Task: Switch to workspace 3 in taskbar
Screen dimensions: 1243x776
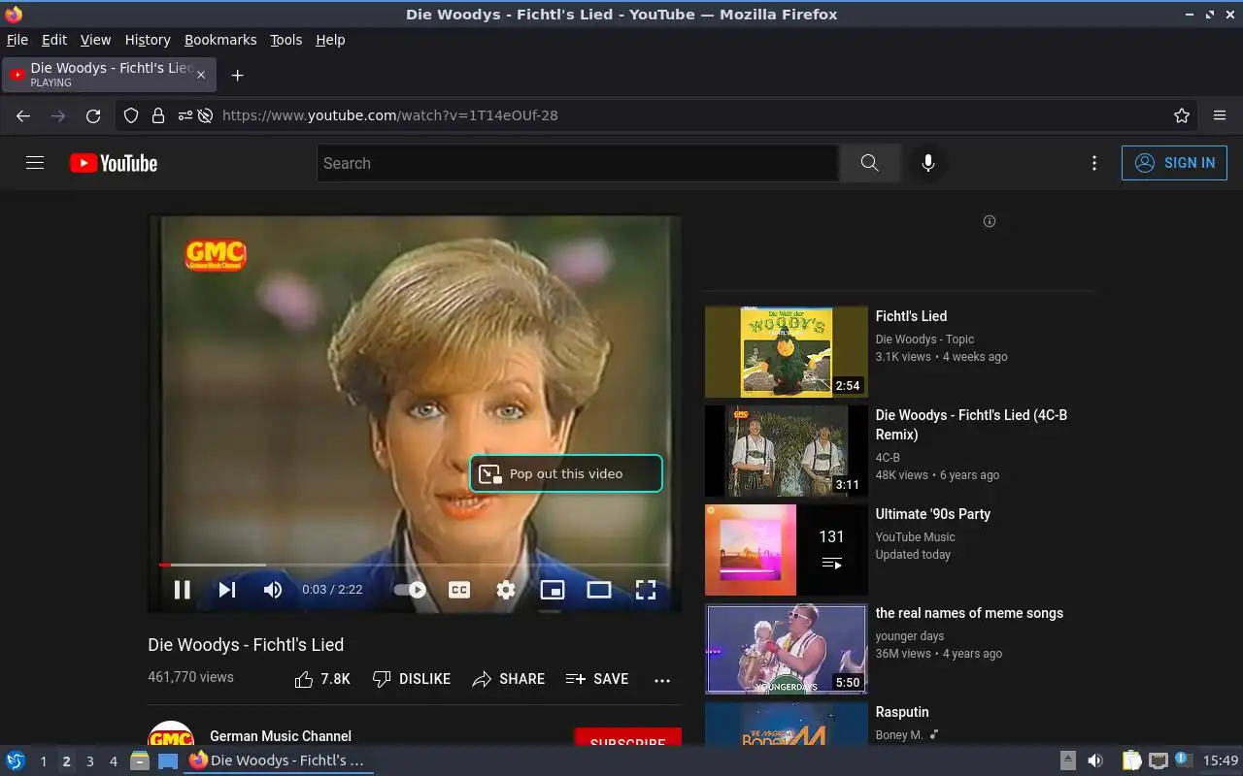Action: tap(89, 761)
